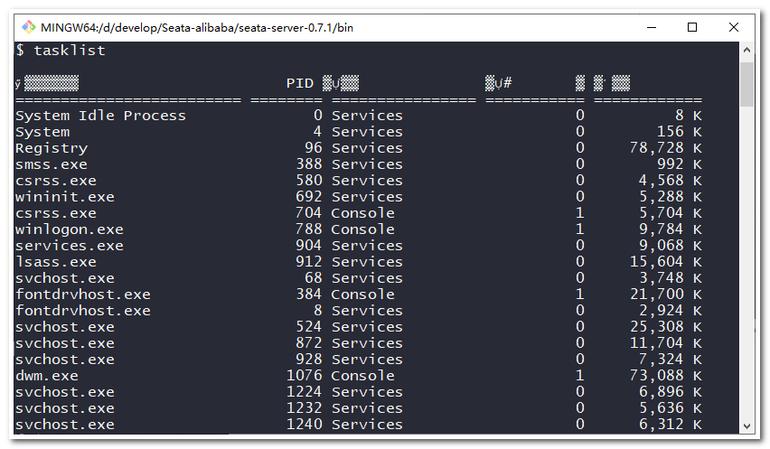Click memory value '78,728 K'
Image resolution: width=770 pixels, height=449 pixels.
coord(666,147)
